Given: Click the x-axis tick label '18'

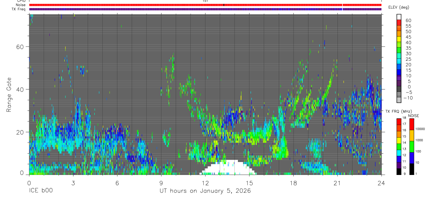Looking at the screenshot, I should pos(293,183).
